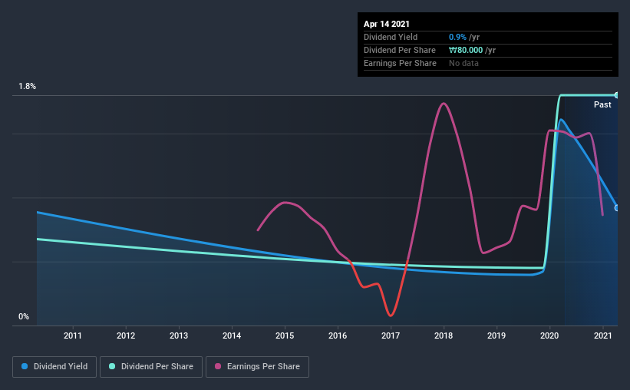
Task: Click the blue Dividend Yield legend dot
Action: pos(25,366)
